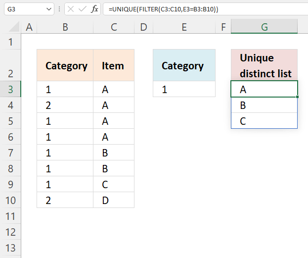The image size is (308, 258).
Task: Click the 'Unique distinct list' header cell
Action: [264, 65]
